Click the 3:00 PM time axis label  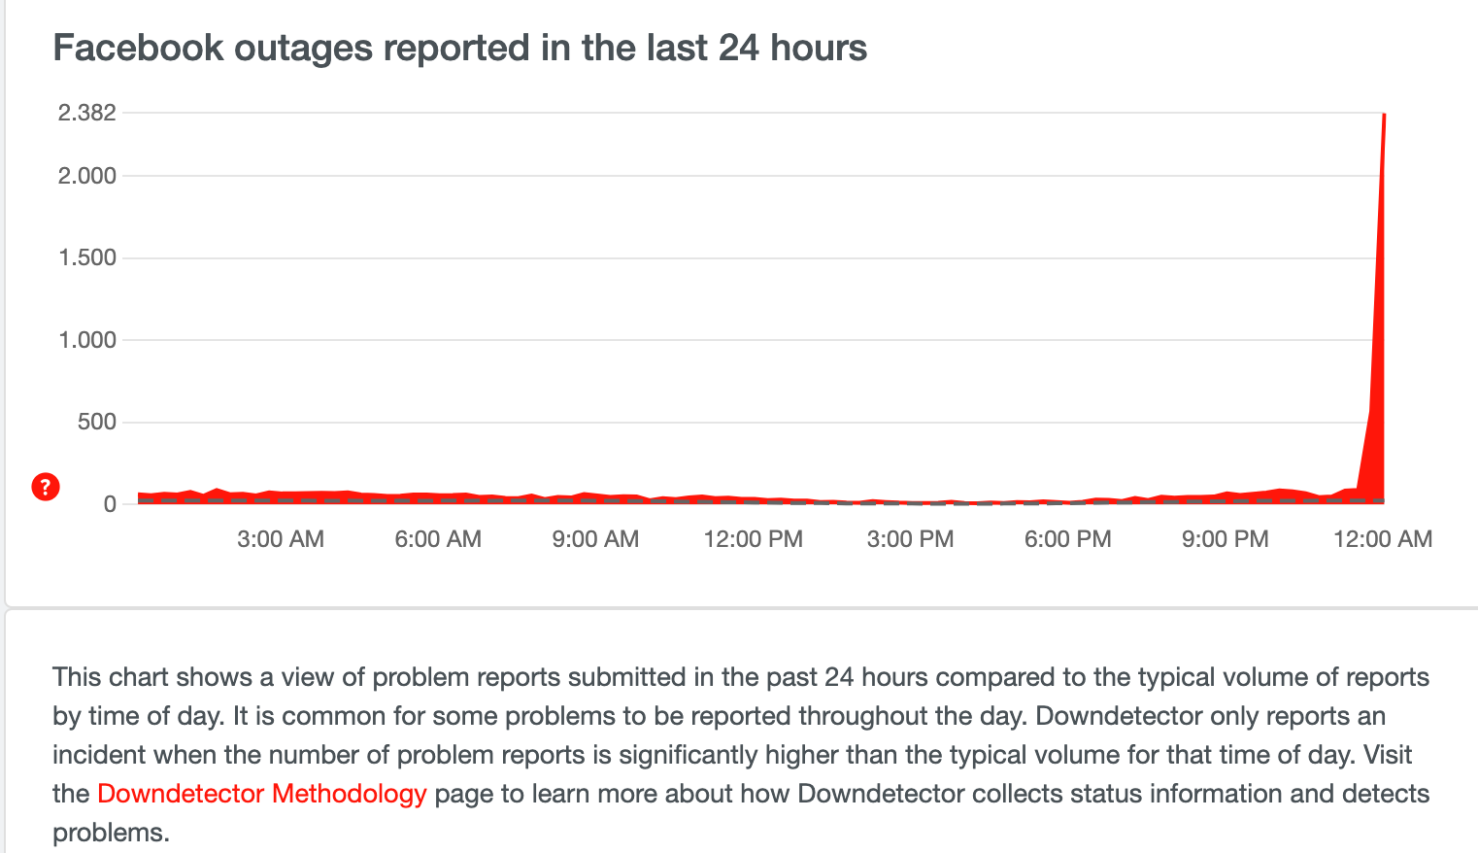911,539
